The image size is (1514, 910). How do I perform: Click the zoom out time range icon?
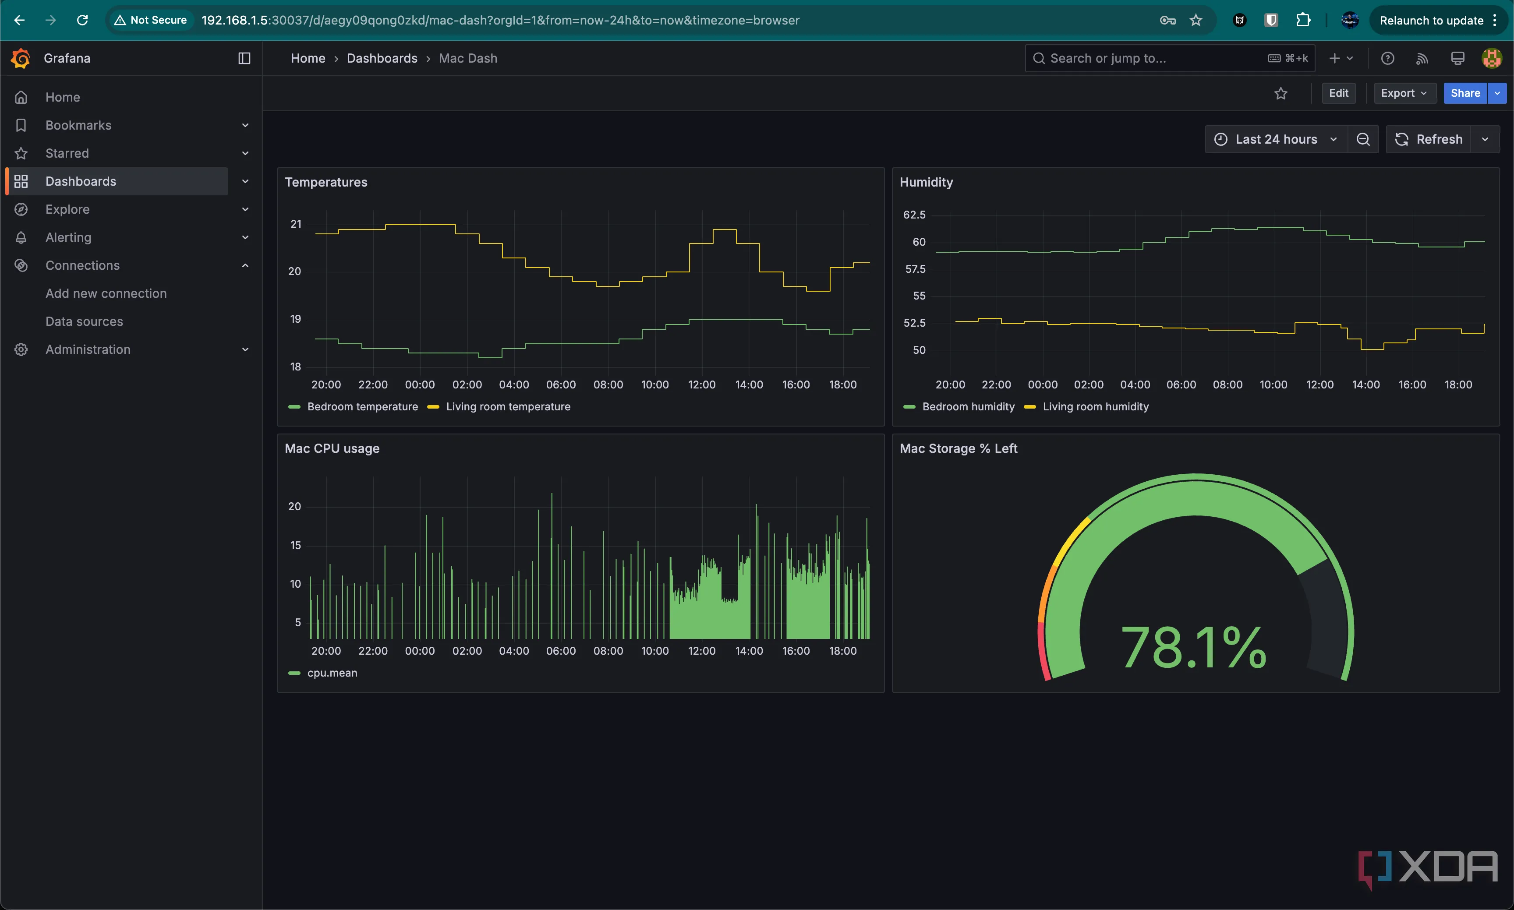pos(1362,139)
